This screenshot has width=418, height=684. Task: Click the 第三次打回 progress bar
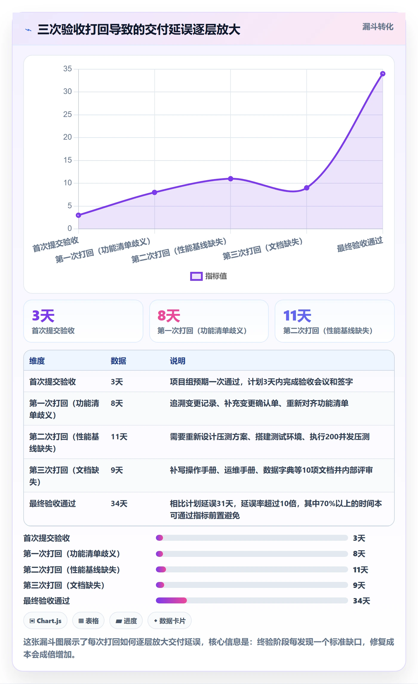pyautogui.click(x=252, y=585)
